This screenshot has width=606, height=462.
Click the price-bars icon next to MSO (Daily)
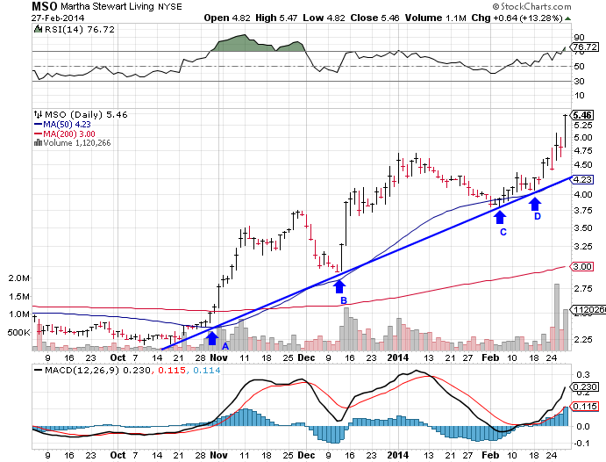click(38, 114)
